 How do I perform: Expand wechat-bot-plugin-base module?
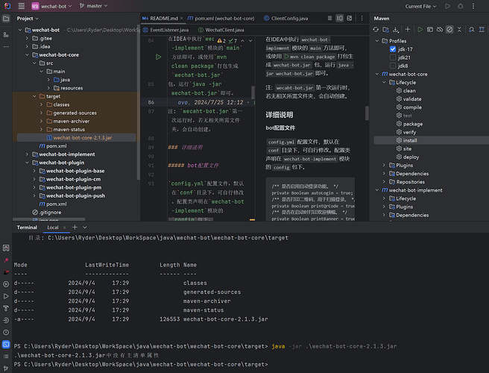tap(34, 171)
